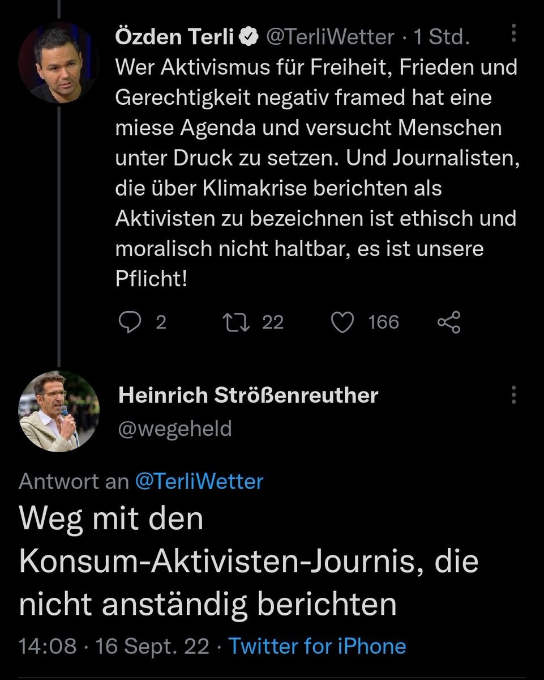This screenshot has width=544, height=680.
Task: Open Heinrich Strößenreuther's profile picture
Action: click(x=59, y=412)
